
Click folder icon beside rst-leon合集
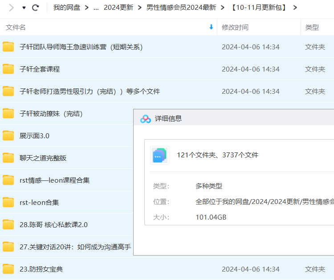(x=8, y=202)
